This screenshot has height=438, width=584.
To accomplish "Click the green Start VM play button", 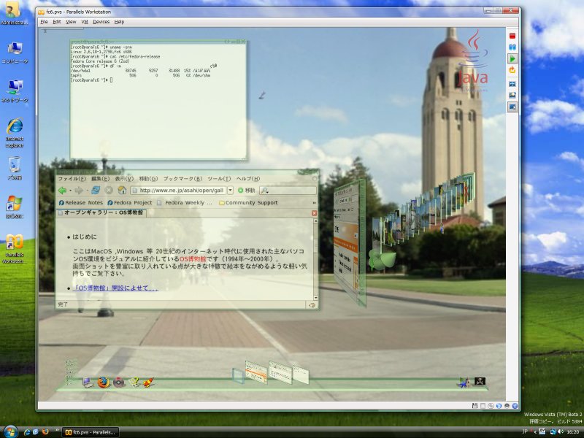I will [x=512, y=58].
